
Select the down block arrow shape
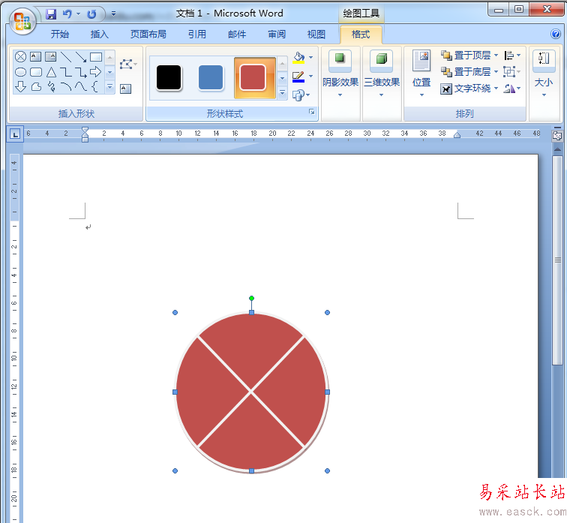click(20, 87)
